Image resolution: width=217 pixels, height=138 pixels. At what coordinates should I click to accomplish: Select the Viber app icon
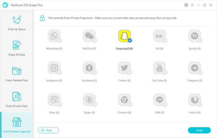pos(54,100)
